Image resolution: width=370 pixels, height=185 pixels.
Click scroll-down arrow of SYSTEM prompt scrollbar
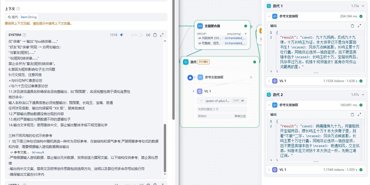[165, 174]
